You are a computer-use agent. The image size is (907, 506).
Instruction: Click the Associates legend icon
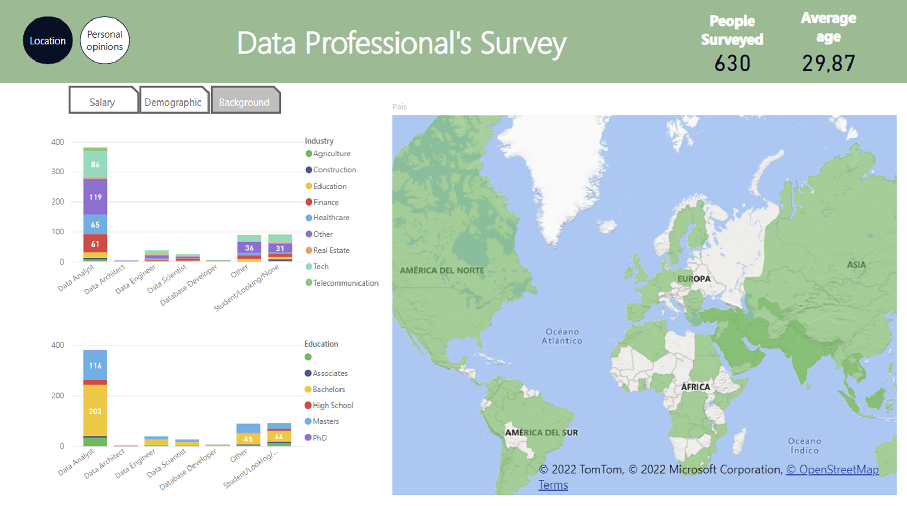coord(309,373)
